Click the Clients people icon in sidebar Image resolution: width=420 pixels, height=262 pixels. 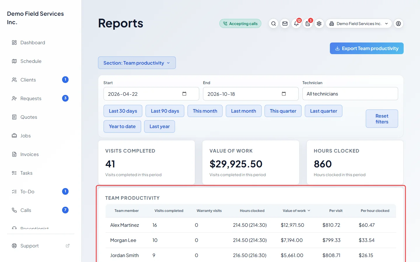click(14, 80)
